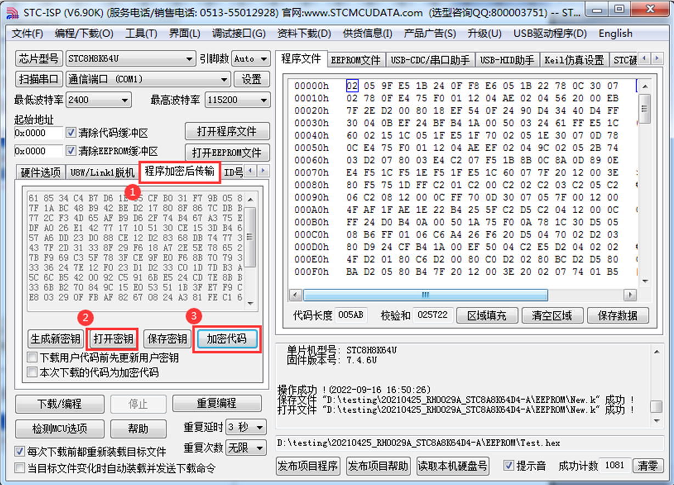Image resolution: width=674 pixels, height=485 pixels.
Task: Open the USB驱动程序(D) menu
Action: coord(550,33)
